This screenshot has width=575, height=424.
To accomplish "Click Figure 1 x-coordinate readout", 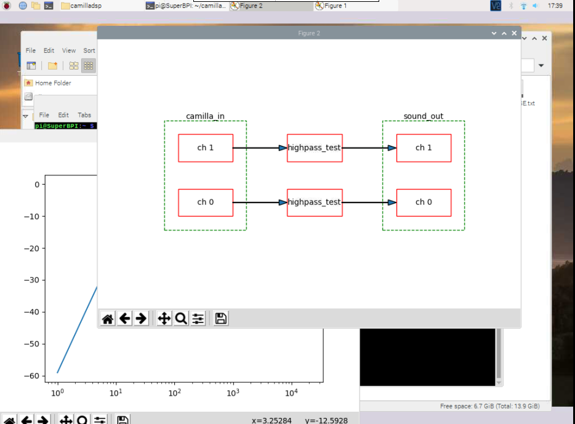I will (x=271, y=420).
